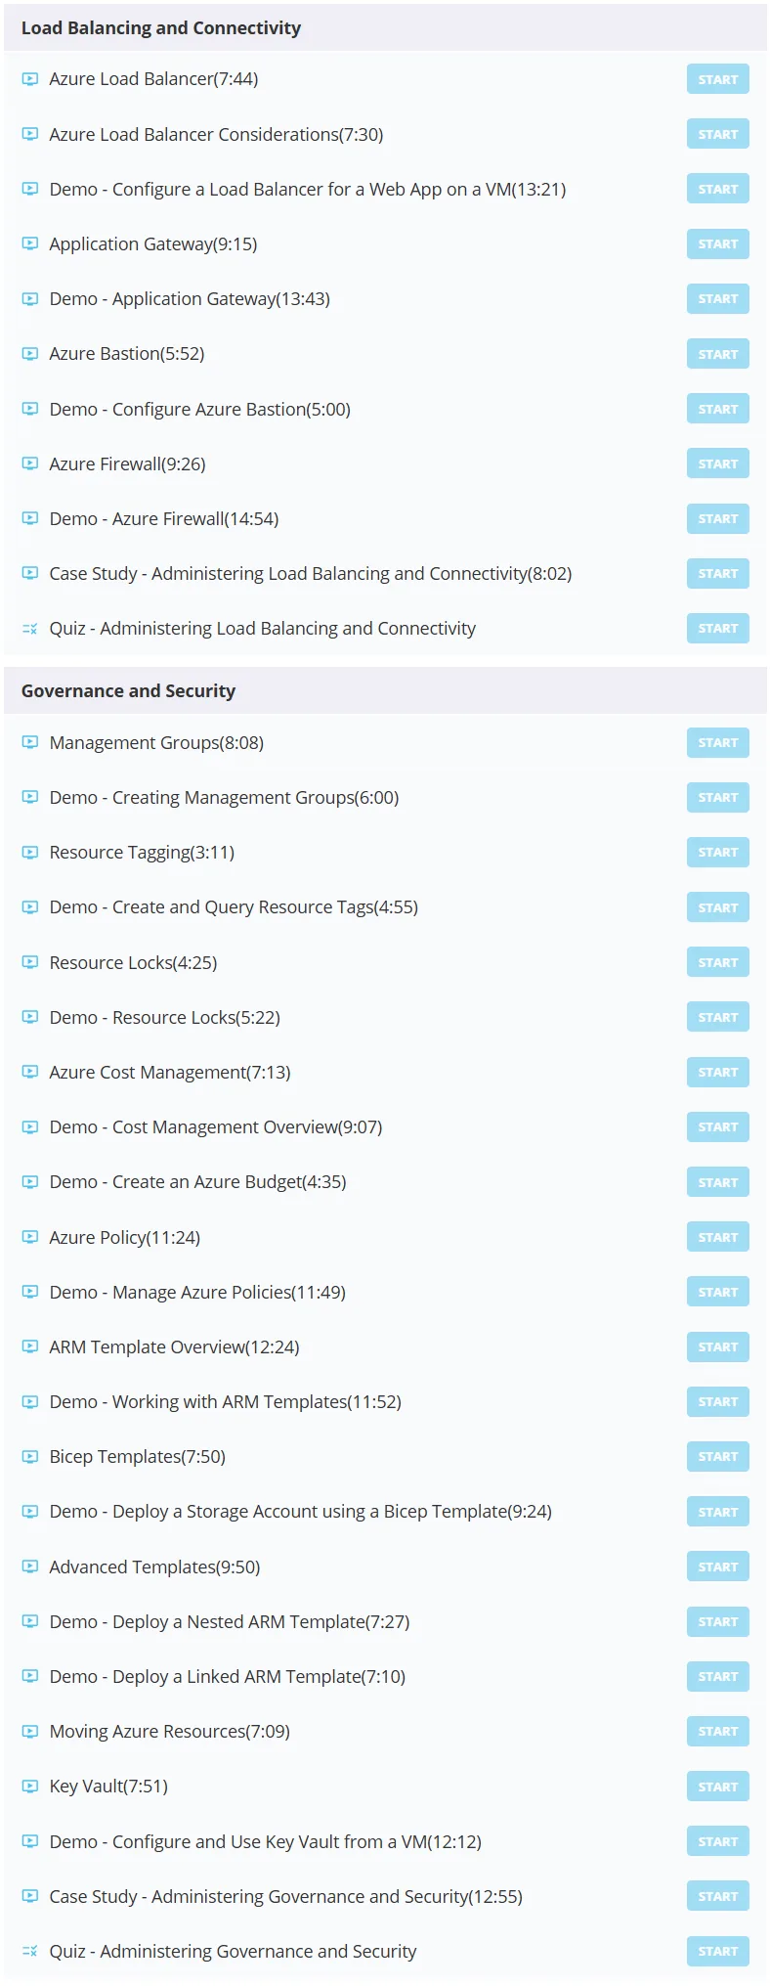This screenshot has height=1986, width=770.
Task: Start Demo - Deploy a Linked ARM Template
Action: point(718,1676)
